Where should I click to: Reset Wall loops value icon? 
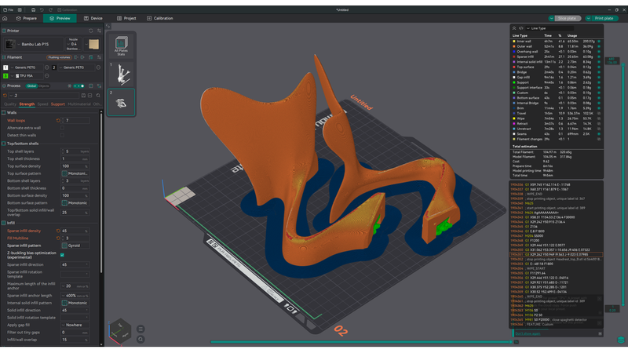pos(58,121)
